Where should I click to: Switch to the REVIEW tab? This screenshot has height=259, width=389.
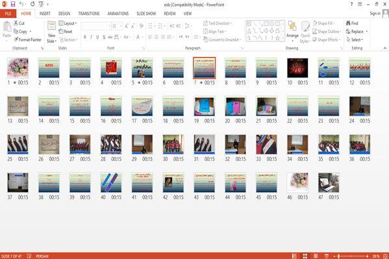coord(169,14)
